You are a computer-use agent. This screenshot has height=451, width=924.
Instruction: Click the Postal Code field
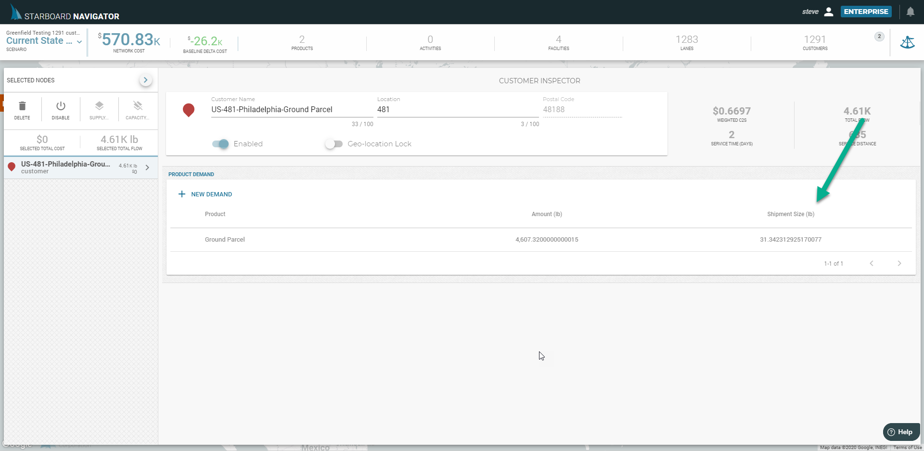(x=582, y=110)
